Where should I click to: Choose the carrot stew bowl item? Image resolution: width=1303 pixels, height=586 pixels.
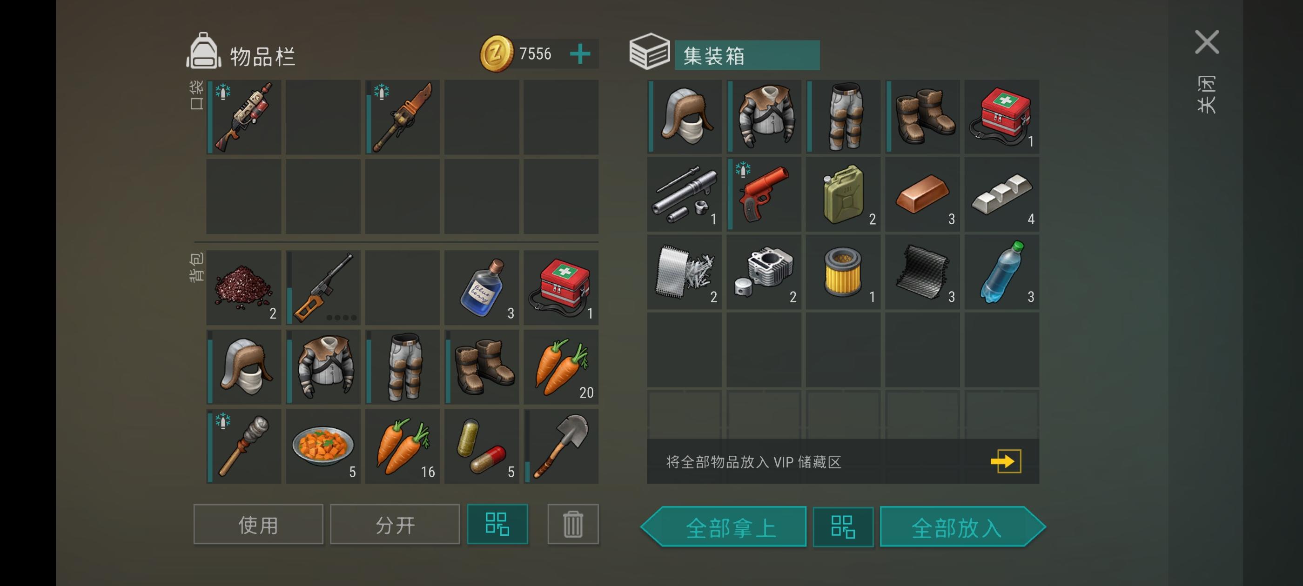pos(323,446)
